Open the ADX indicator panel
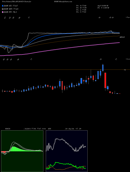Screen dimensions: 130x172 67,151
